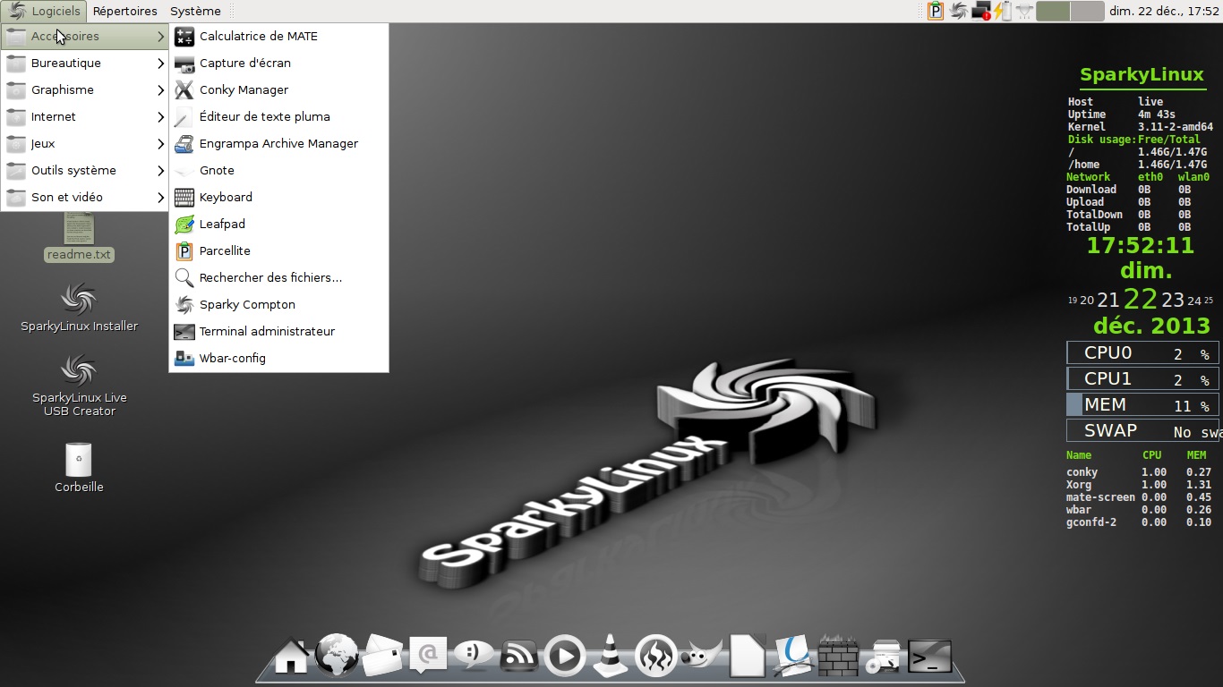This screenshot has height=687, width=1223.
Task: Click the faded tray icon beside workspaces
Action: point(1023,11)
